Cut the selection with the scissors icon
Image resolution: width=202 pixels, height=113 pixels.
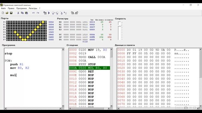(x=18, y=13)
